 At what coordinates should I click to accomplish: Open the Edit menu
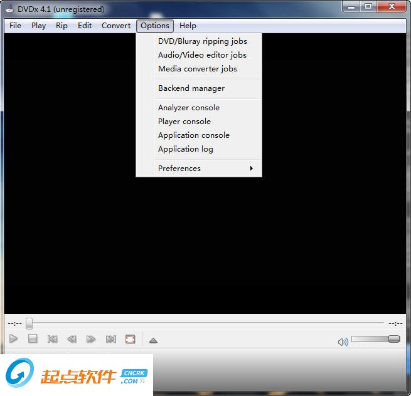(85, 26)
